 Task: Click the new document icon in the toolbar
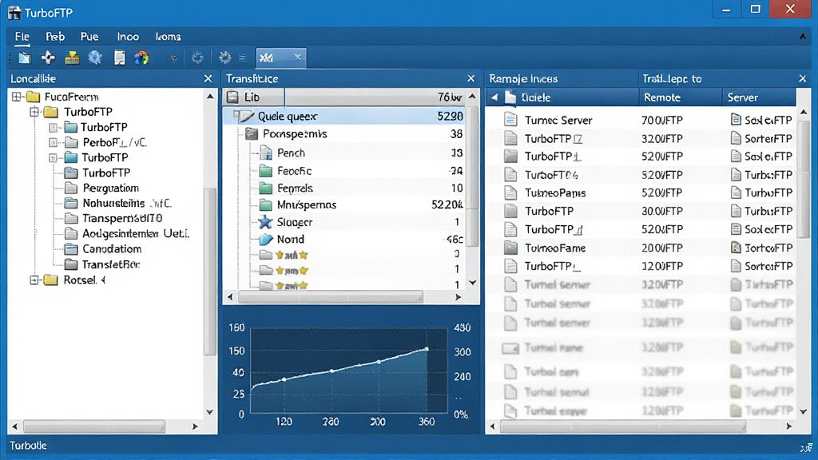coord(25,57)
